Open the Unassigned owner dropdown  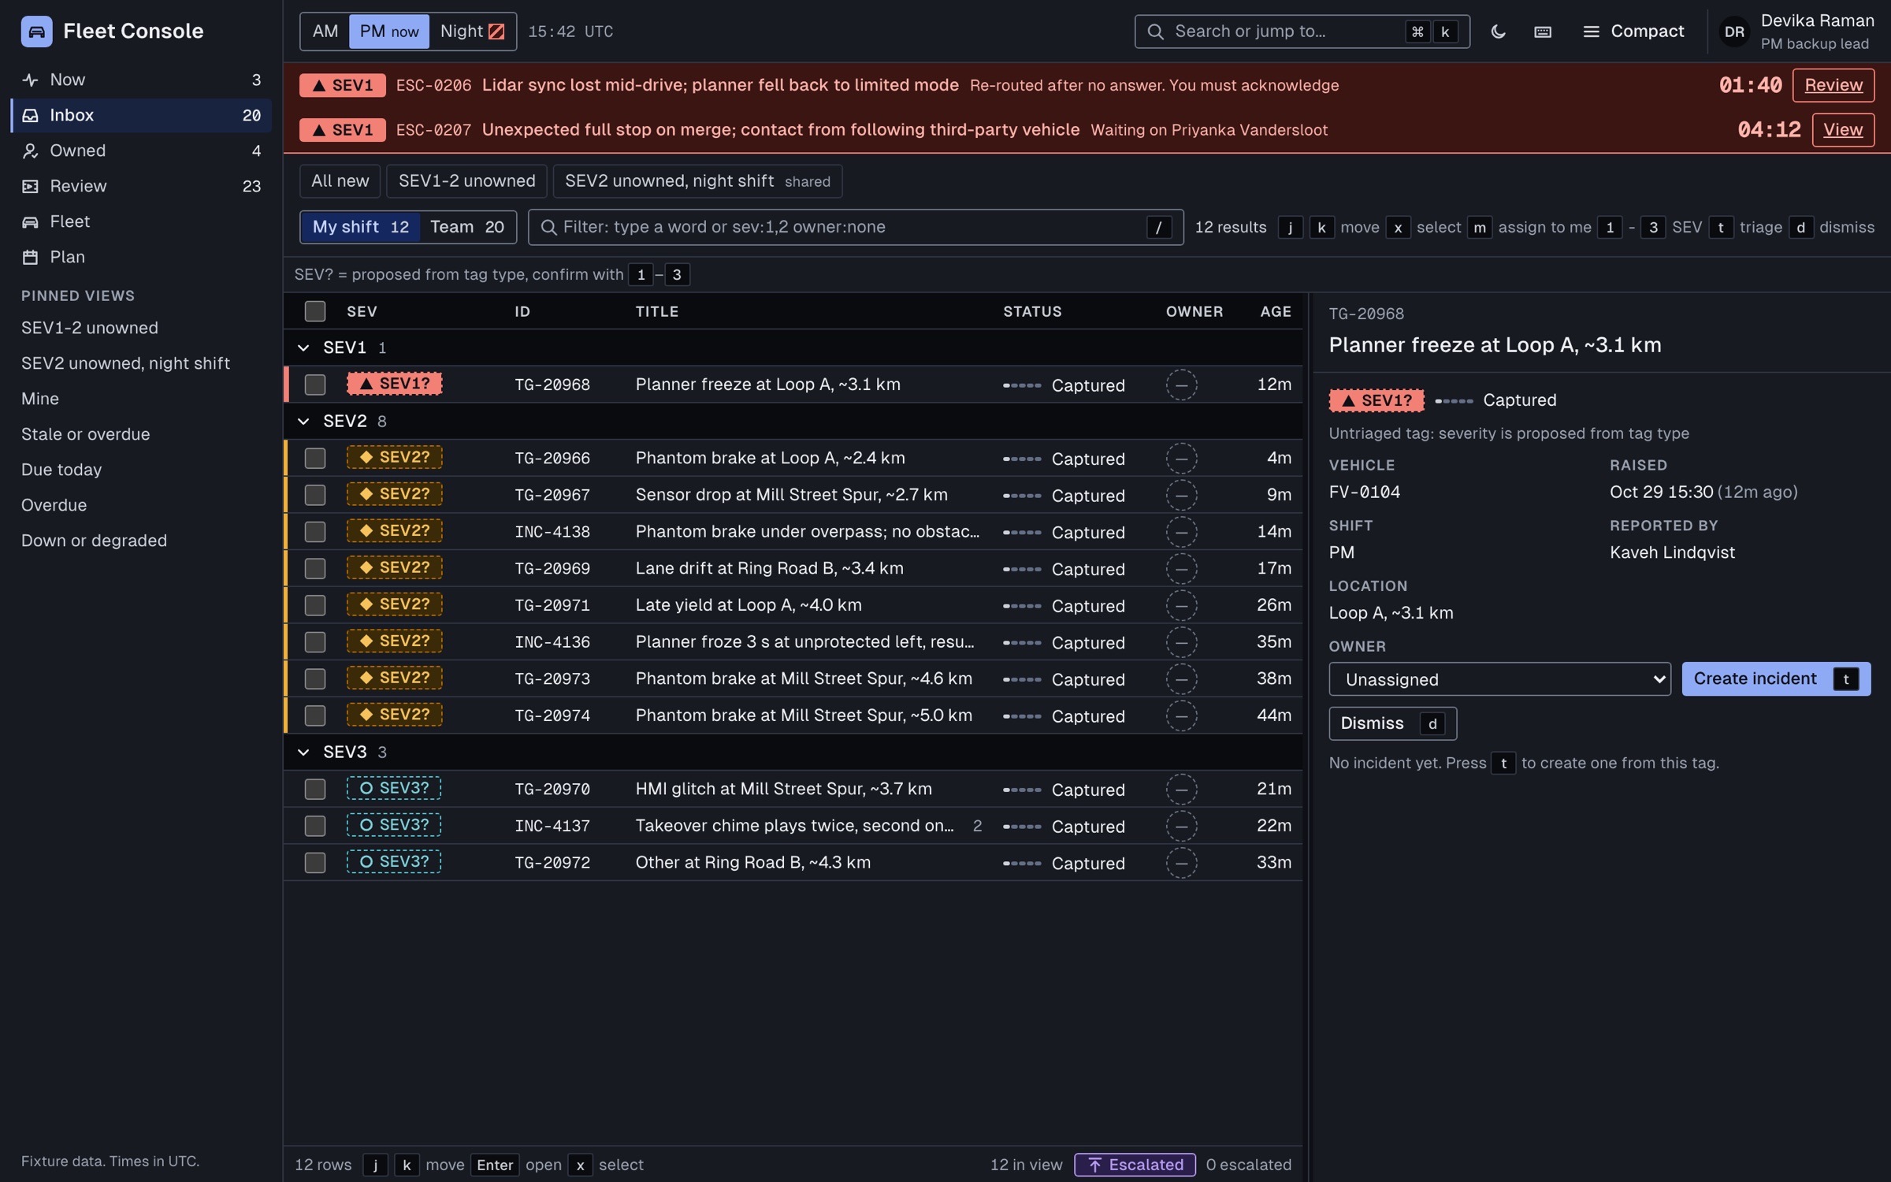(1499, 679)
